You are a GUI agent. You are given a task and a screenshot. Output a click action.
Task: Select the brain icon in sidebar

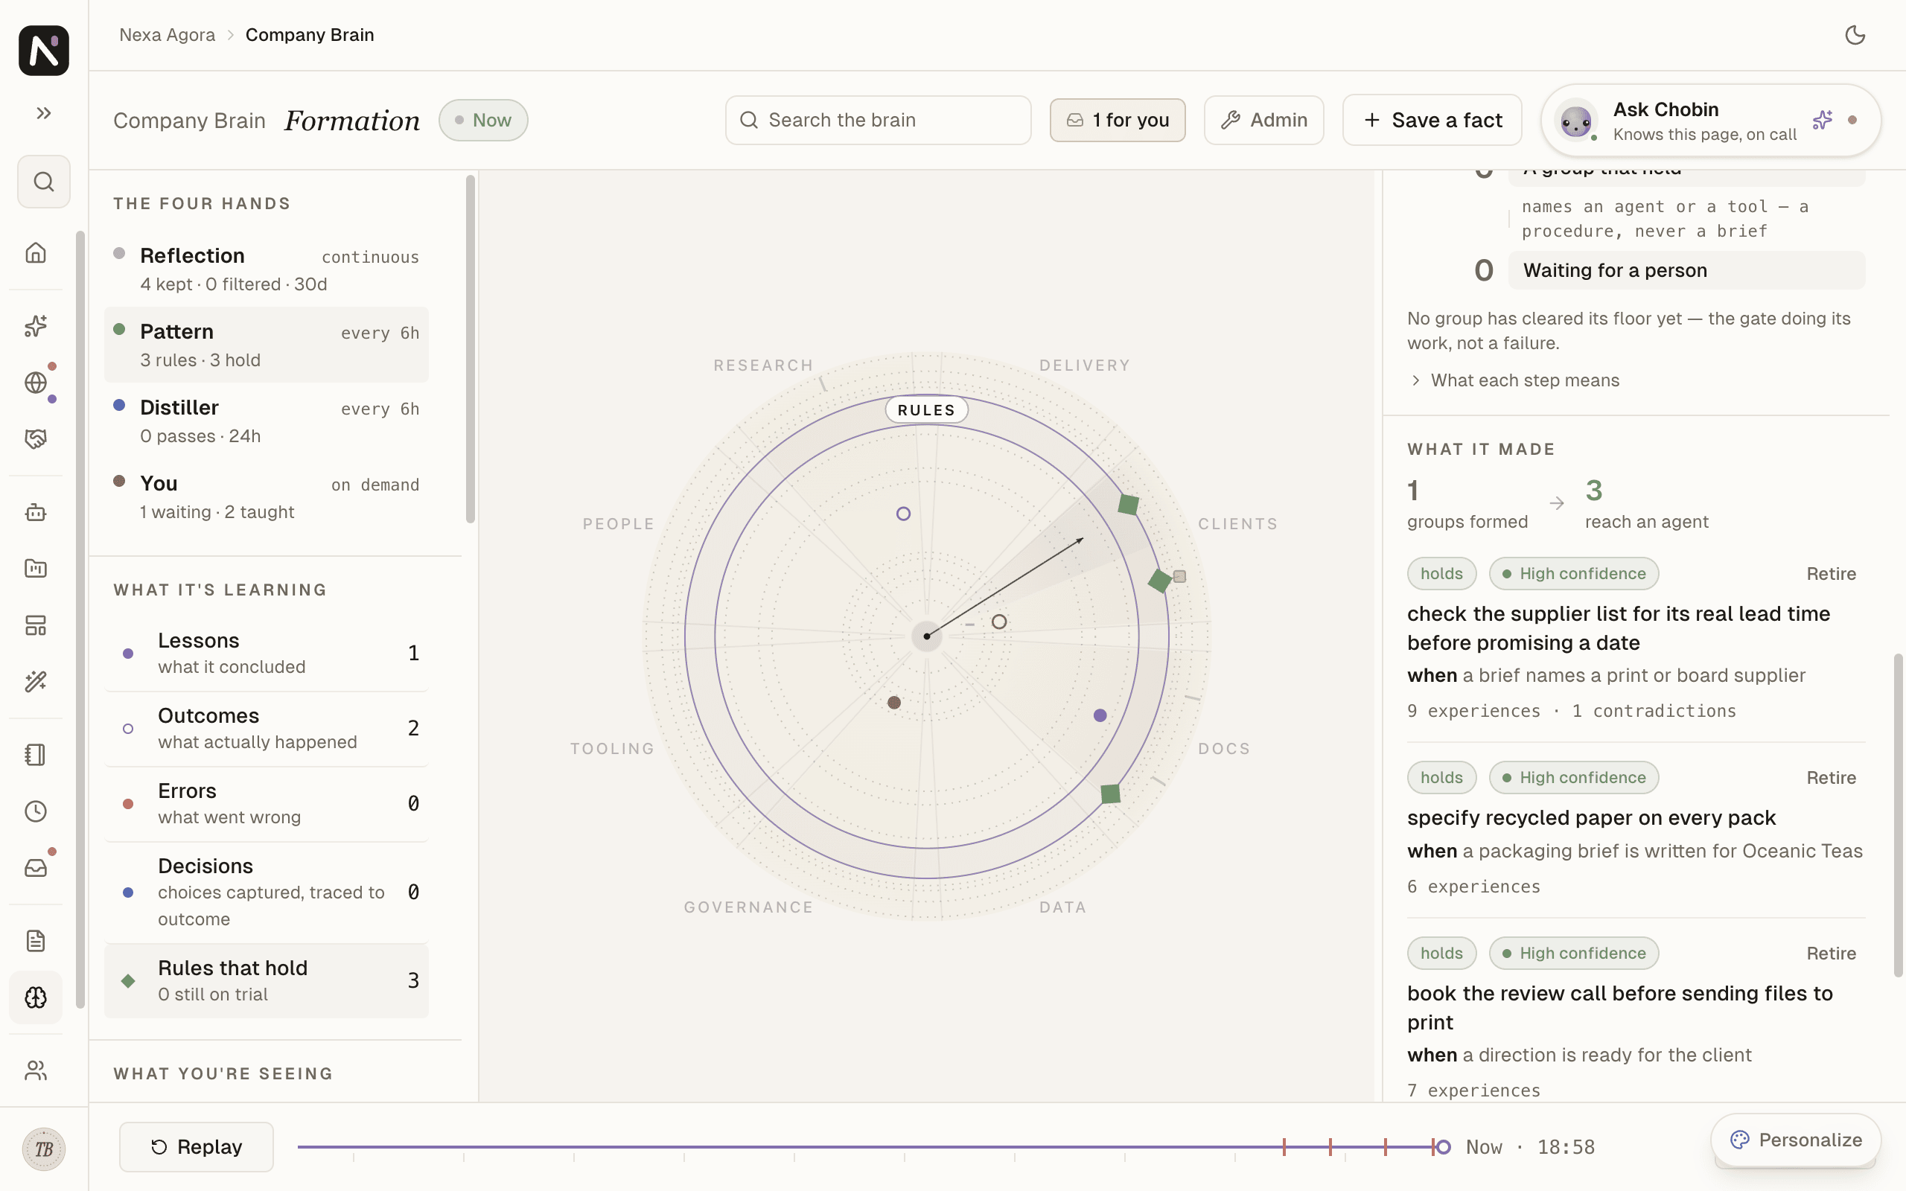pyautogui.click(x=36, y=998)
